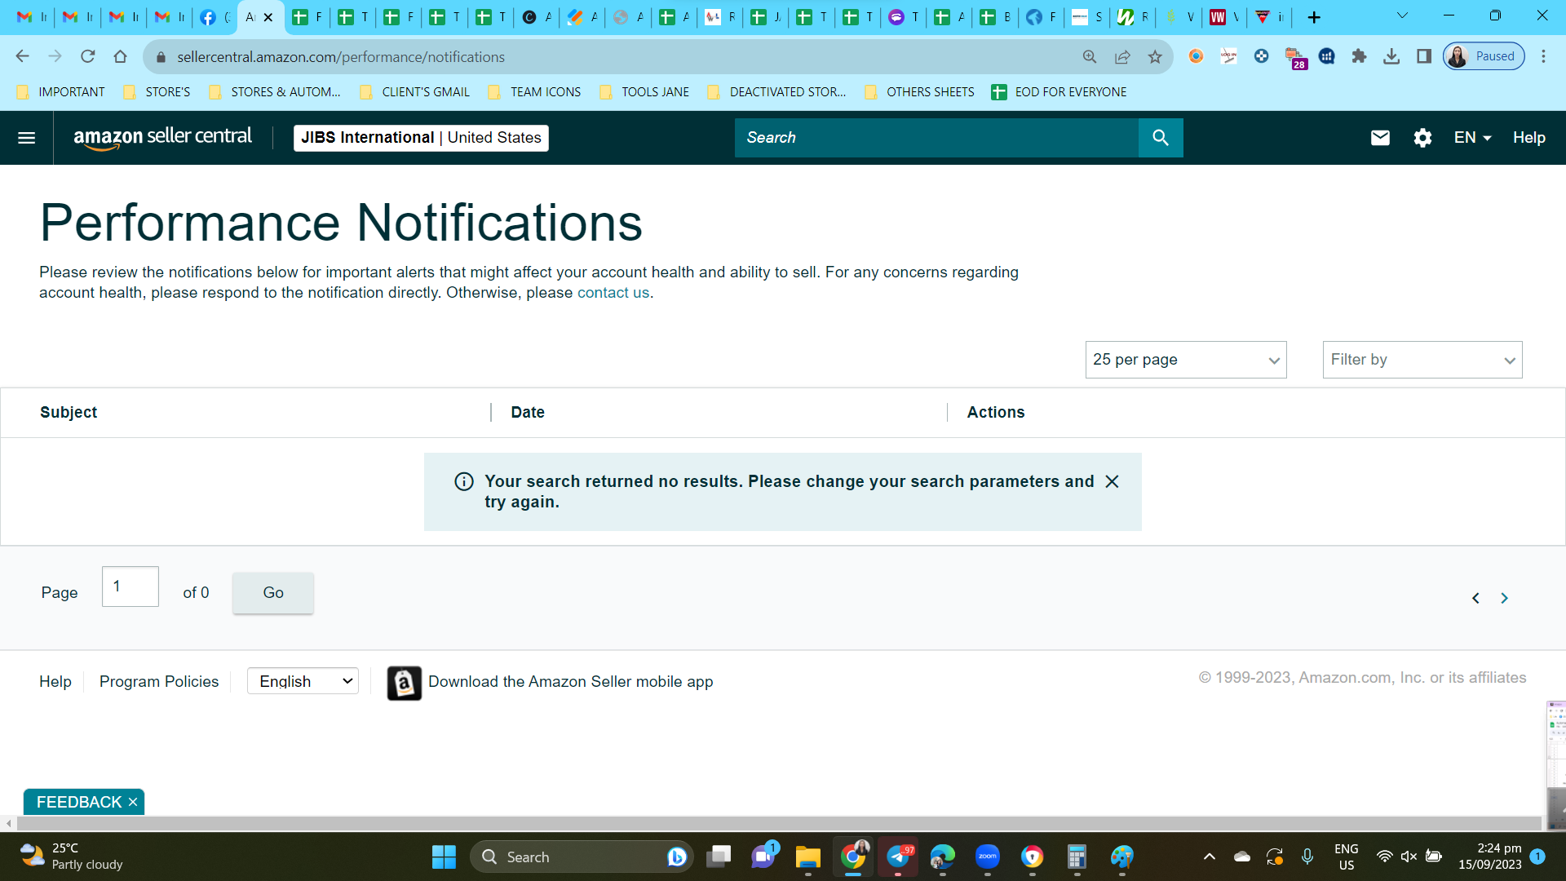Click the browser back arrow
This screenshot has width=1566, height=881.
tap(22, 56)
